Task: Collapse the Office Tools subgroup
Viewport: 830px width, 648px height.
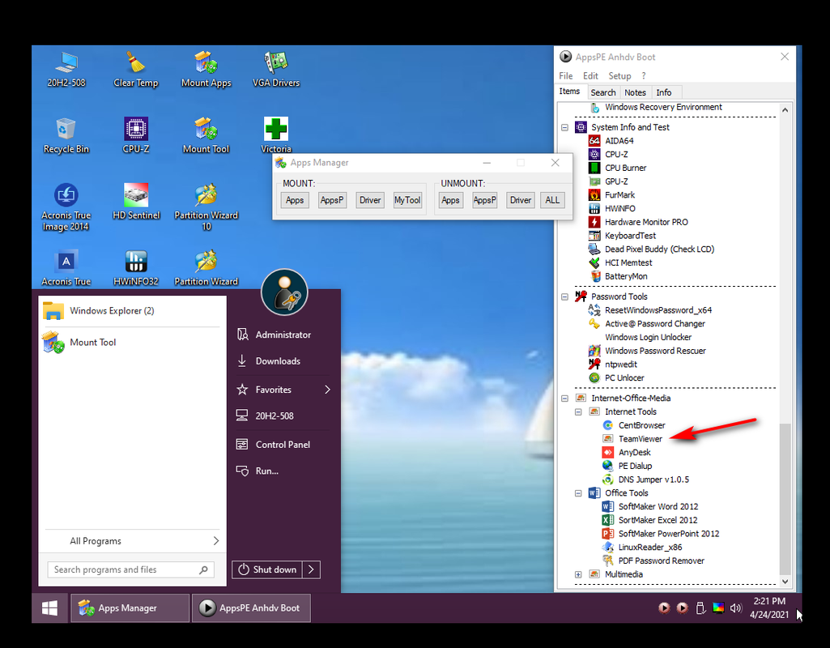Action: click(x=578, y=493)
